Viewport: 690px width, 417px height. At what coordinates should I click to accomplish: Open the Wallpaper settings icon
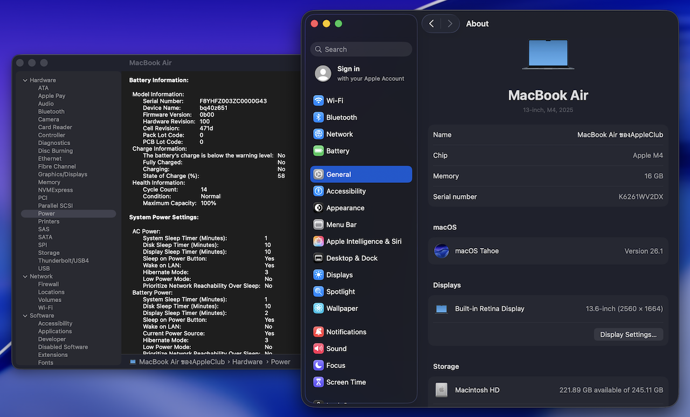[x=319, y=309]
